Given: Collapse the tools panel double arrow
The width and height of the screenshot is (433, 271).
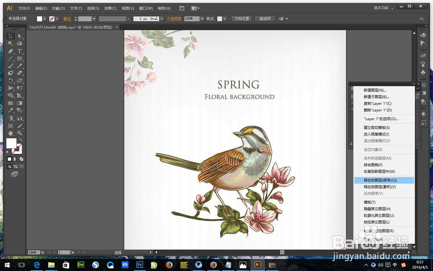Looking at the screenshot, I should (x=7, y=26).
